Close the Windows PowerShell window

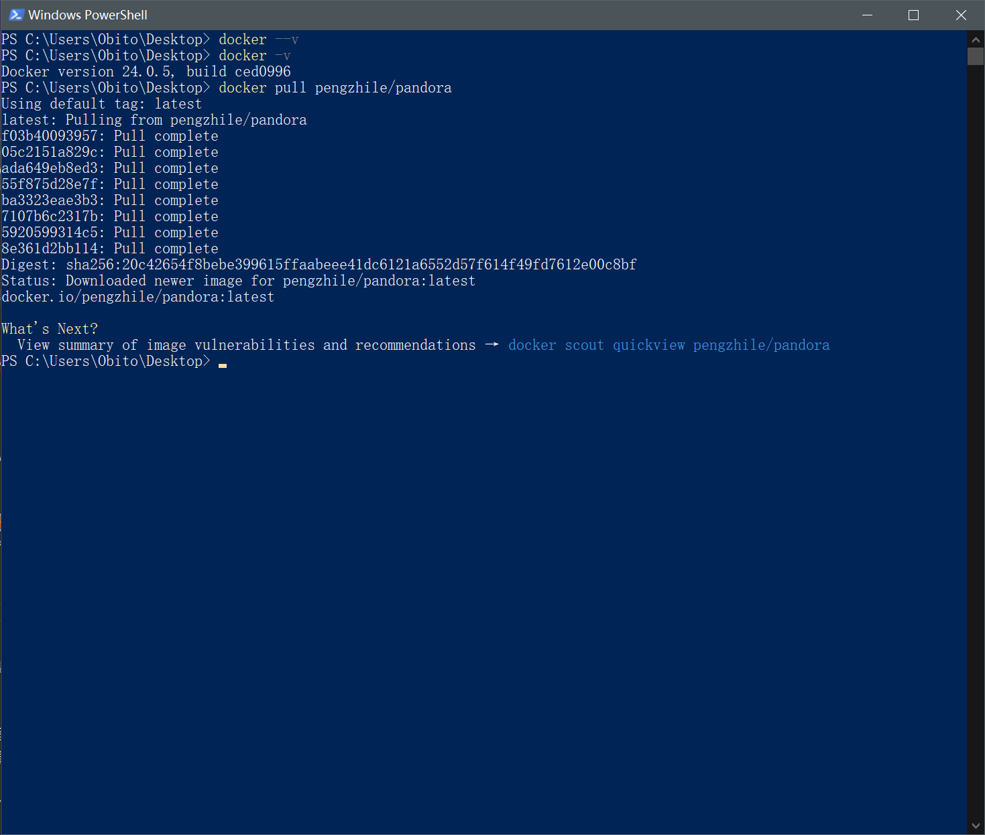tap(961, 15)
